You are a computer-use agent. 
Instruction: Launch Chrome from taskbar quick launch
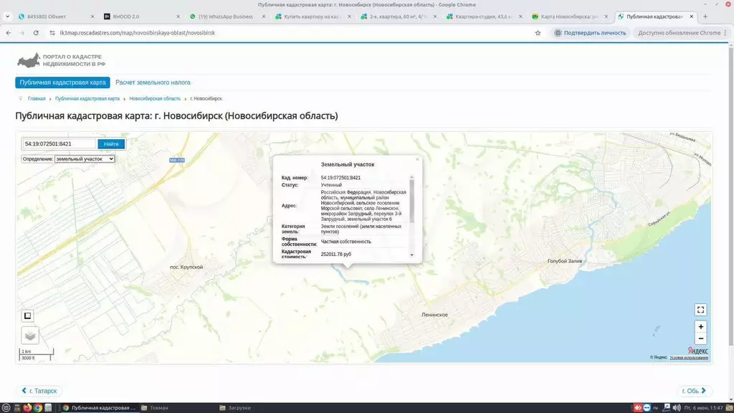pos(37,408)
